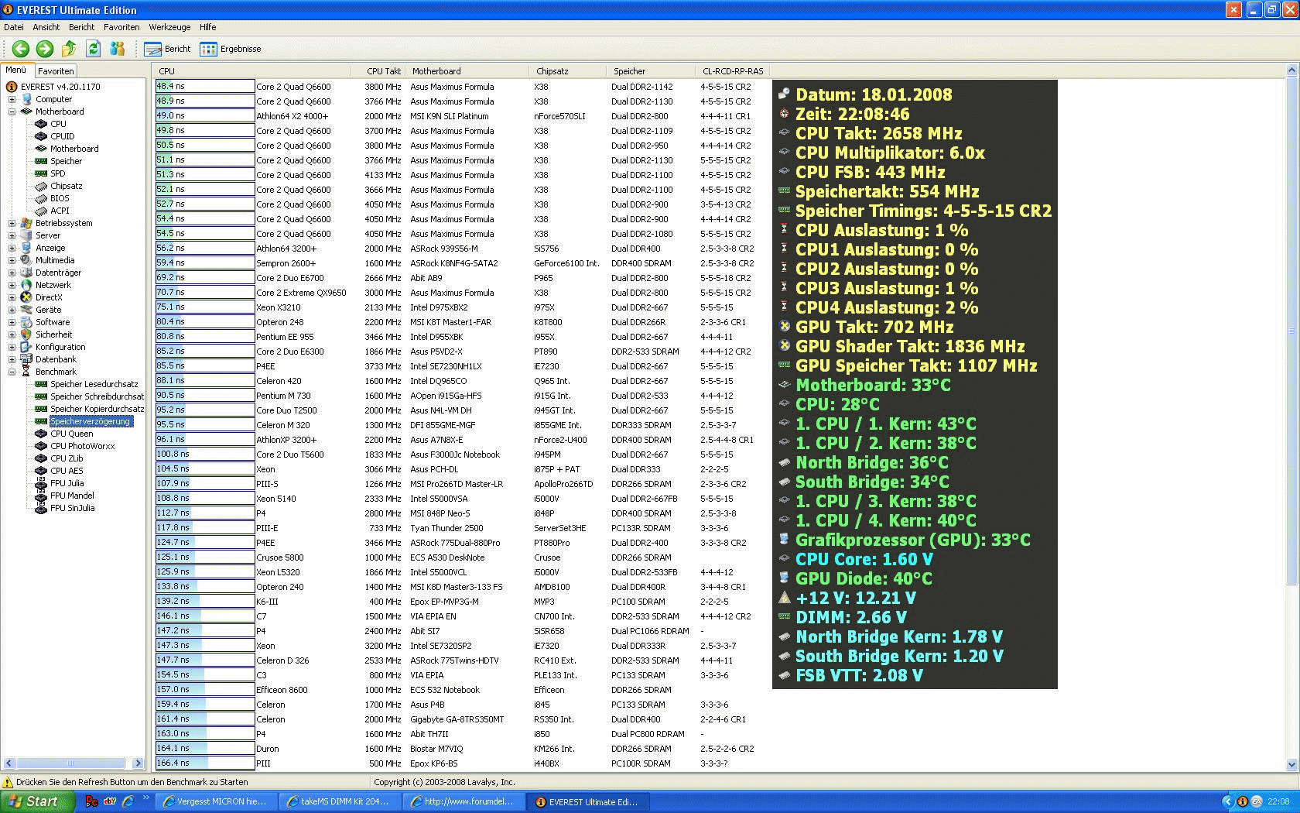The height and width of the screenshot is (813, 1300).
Task: Select the CPU ZLib benchmark
Action: pos(67,458)
